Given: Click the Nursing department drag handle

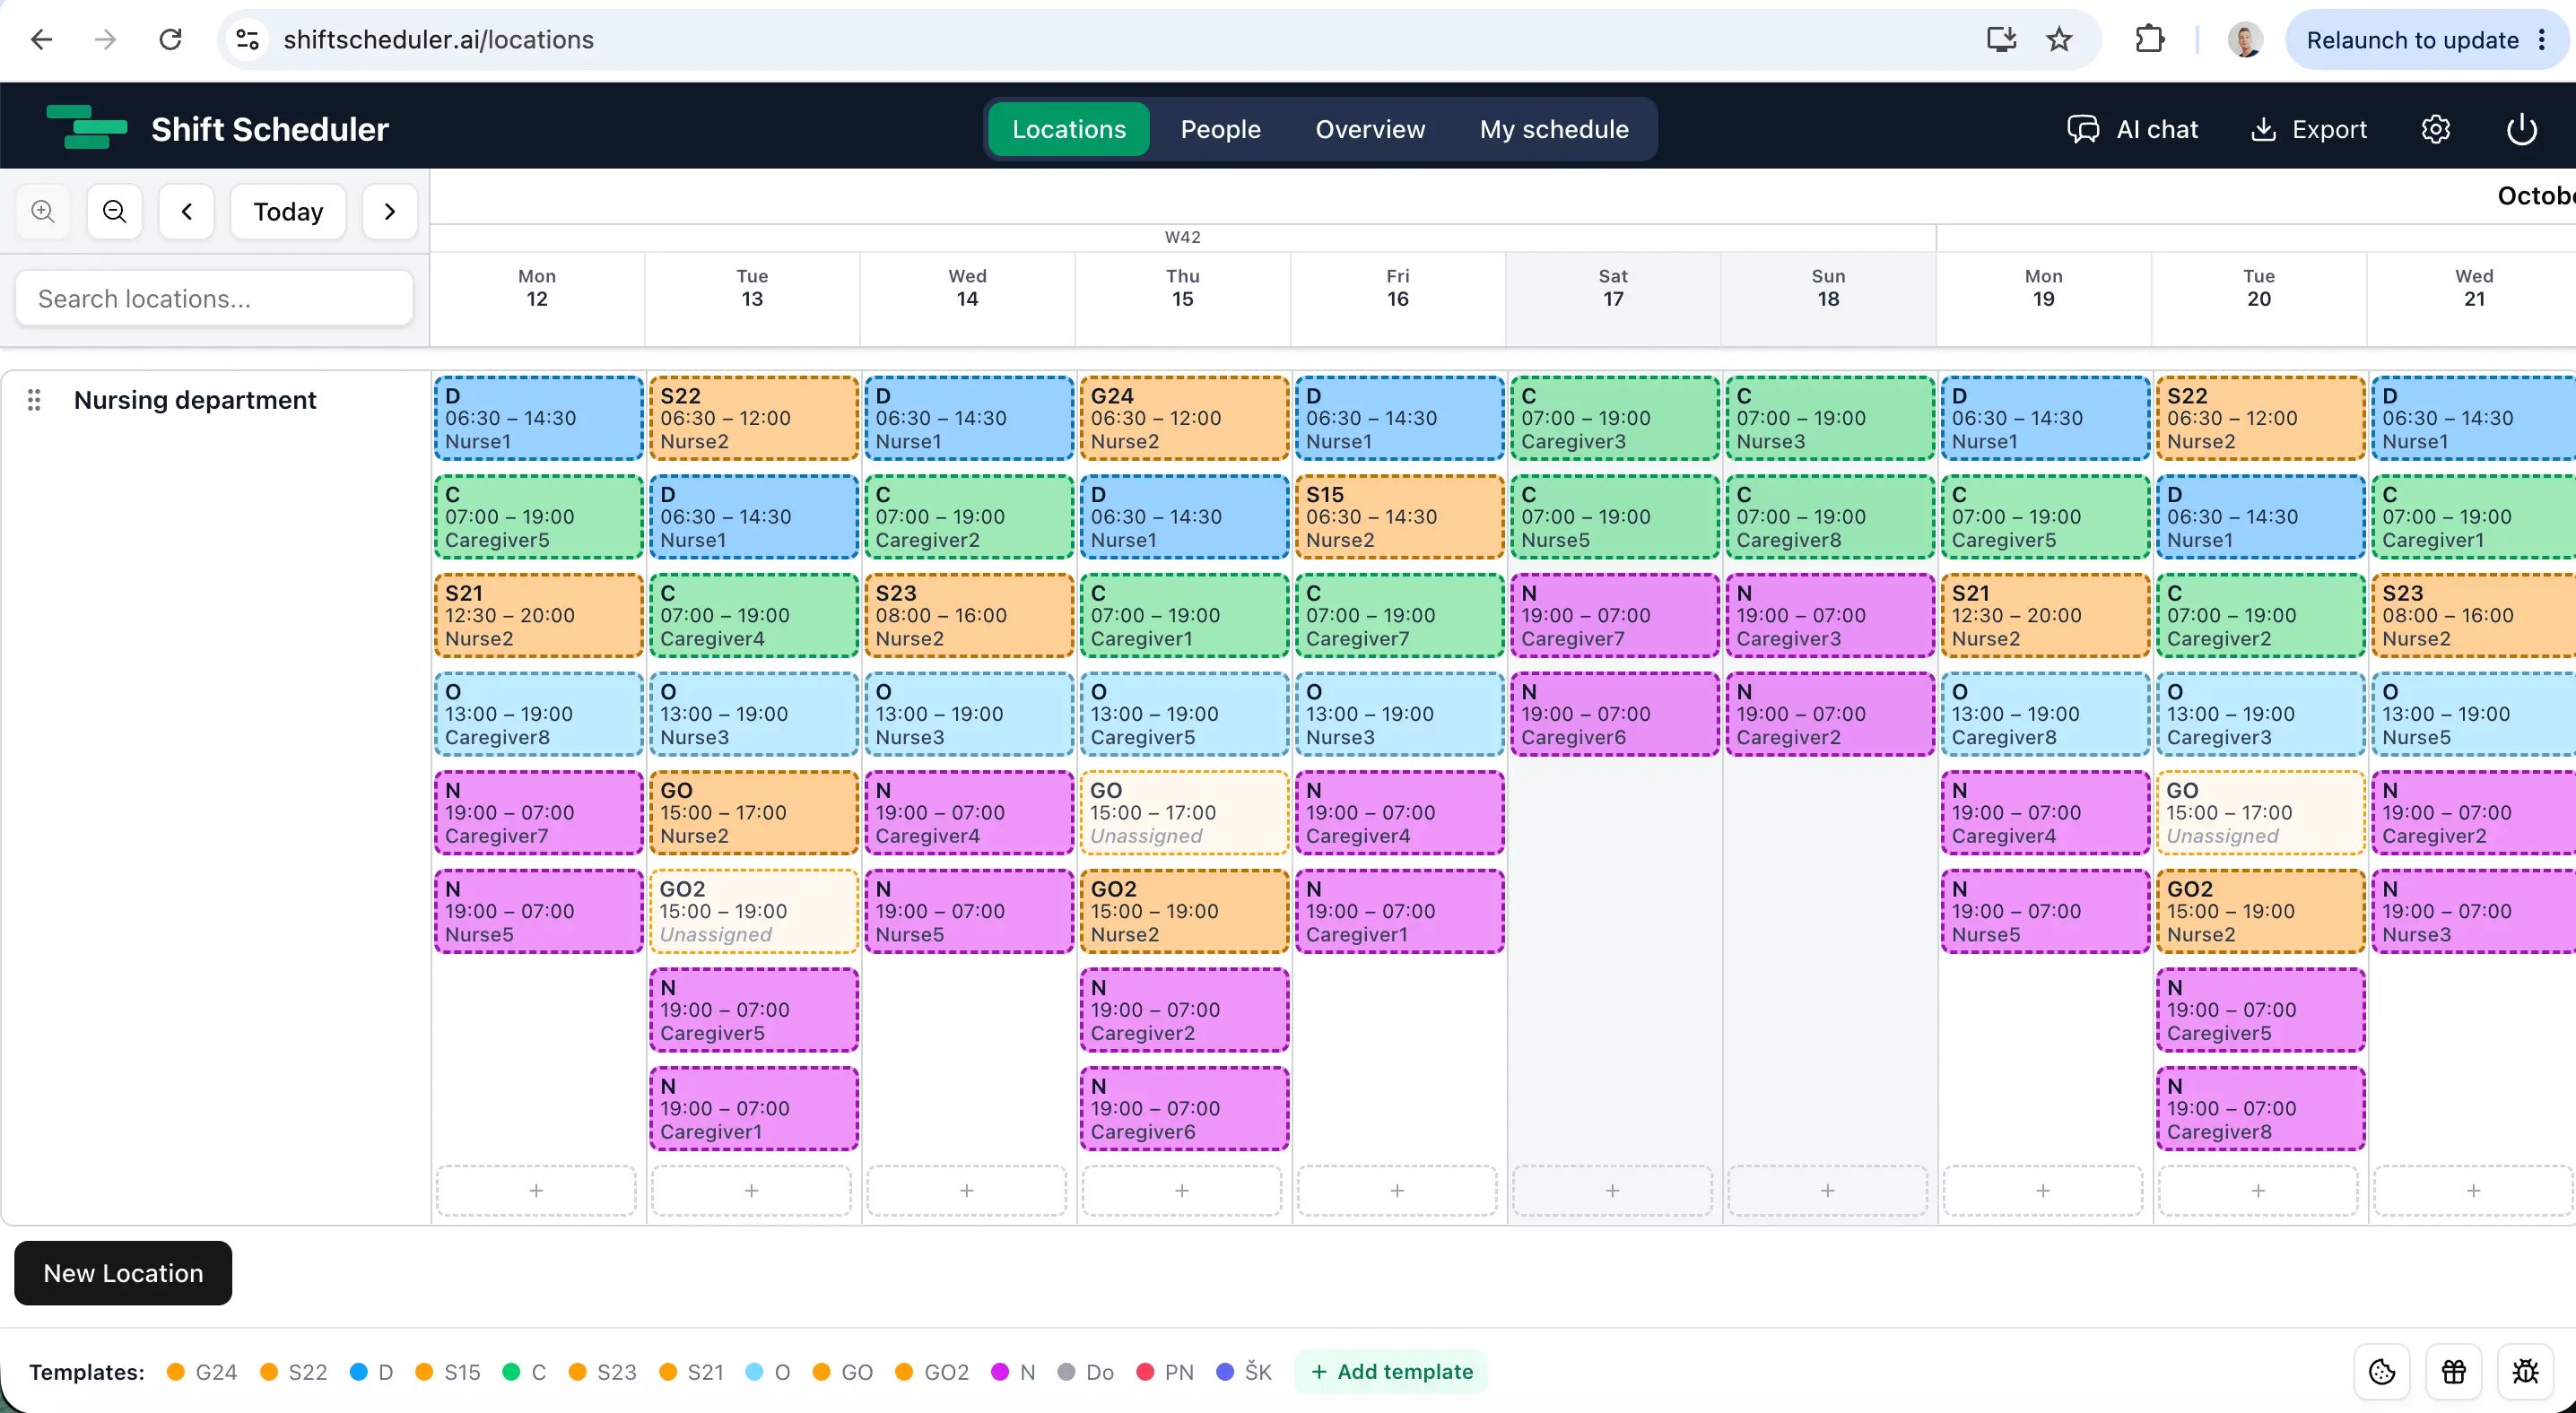Looking at the screenshot, I should click(34, 400).
